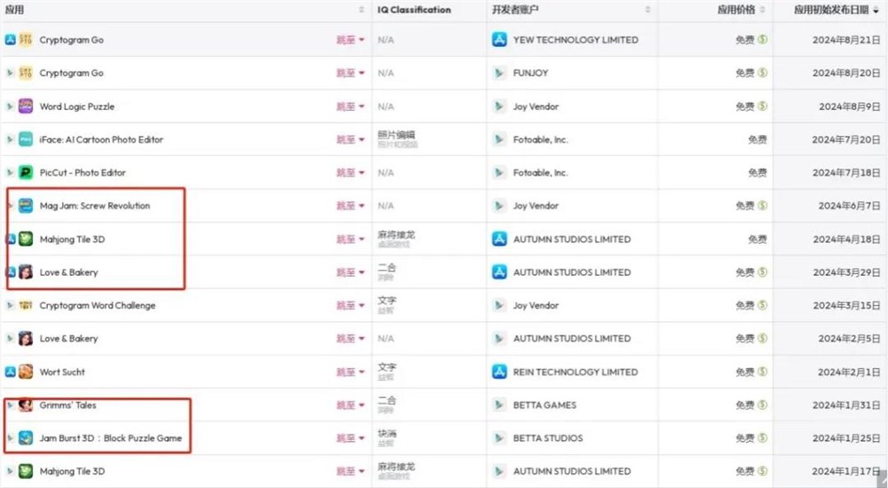Click the Wort Sucht app icon
888x488 pixels.
click(26, 372)
